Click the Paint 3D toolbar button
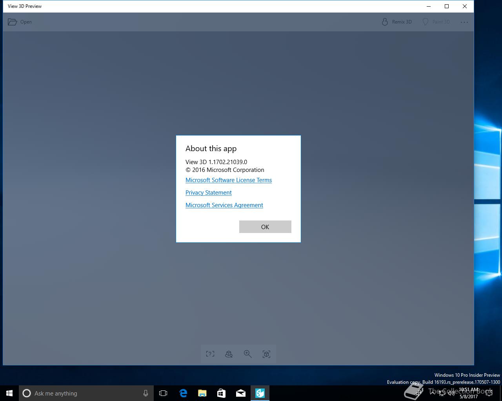The height and width of the screenshot is (401, 502). pyautogui.click(x=436, y=22)
